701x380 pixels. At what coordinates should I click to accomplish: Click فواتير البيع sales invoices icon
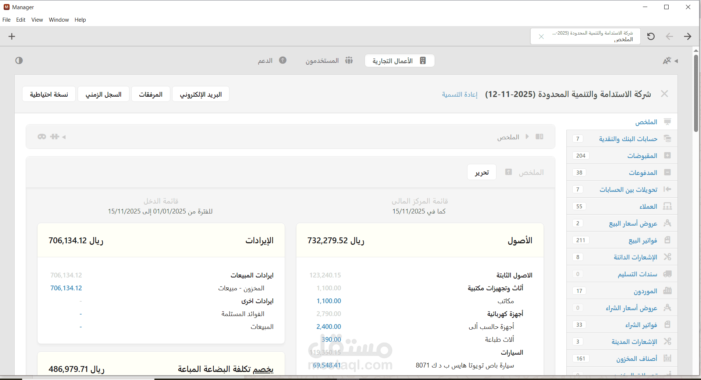[668, 240]
